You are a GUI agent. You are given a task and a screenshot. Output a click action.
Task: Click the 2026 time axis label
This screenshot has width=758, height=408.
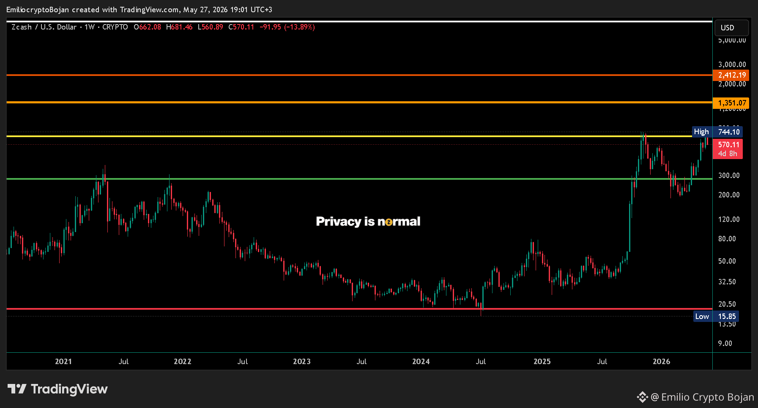(x=662, y=362)
